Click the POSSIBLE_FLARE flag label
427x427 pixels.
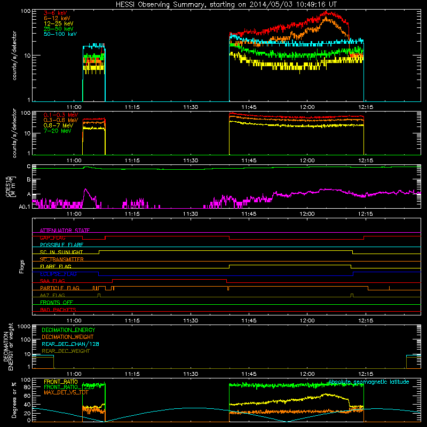[x=61, y=245]
